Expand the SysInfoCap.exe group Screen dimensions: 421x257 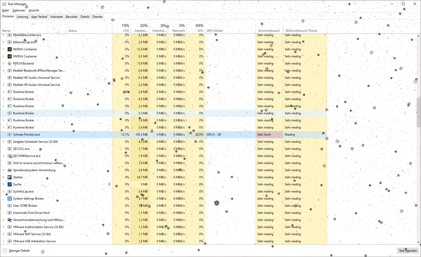3,191
